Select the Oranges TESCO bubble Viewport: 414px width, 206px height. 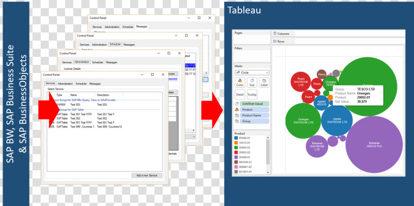[330, 83]
